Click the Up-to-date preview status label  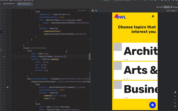click(171, 11)
